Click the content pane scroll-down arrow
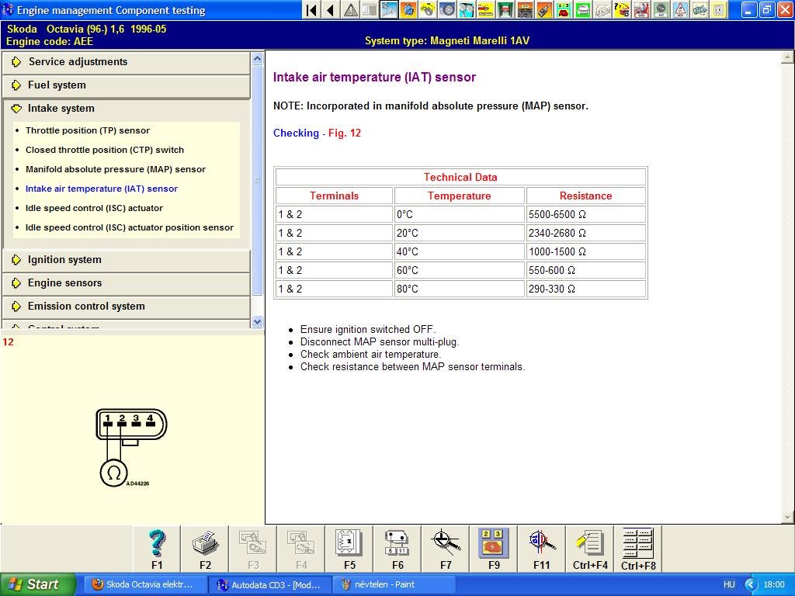This screenshot has width=795, height=596. click(x=787, y=518)
